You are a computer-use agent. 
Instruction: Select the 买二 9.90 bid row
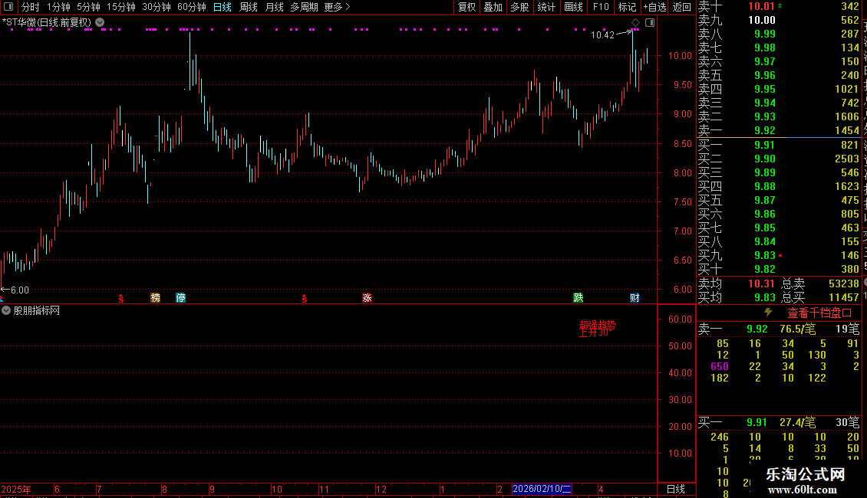click(x=779, y=159)
